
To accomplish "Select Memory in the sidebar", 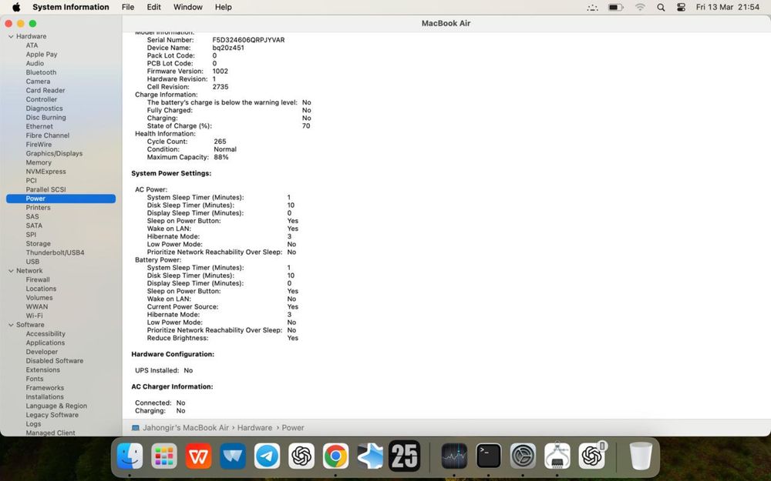I will pyautogui.click(x=39, y=162).
